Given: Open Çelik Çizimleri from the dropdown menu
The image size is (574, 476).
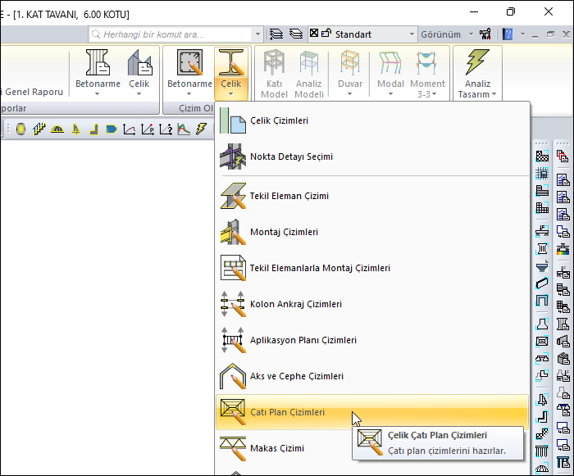Looking at the screenshot, I should [279, 121].
